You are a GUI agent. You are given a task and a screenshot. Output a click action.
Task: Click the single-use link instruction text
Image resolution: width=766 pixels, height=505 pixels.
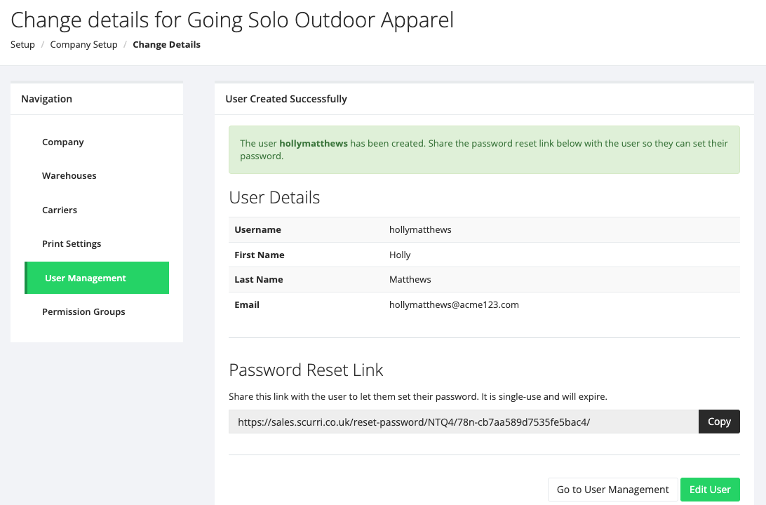click(417, 396)
